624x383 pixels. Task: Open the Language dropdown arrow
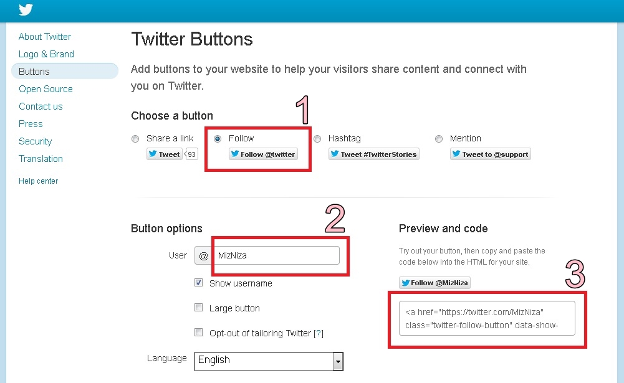point(338,362)
